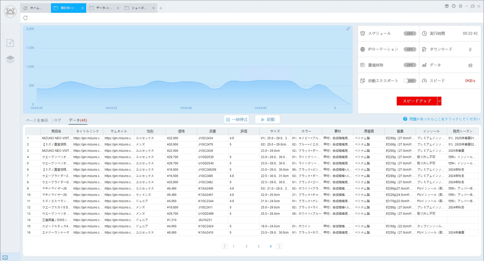The height and width of the screenshot is (261, 484).
Task: Add a new tab with plus icon
Action: 161,8
